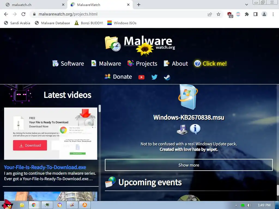This screenshot has width=279, height=209.
Task: Open the Software menu item
Action: (68, 63)
